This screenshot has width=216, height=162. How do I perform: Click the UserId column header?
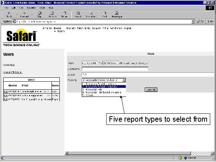tap(13, 85)
